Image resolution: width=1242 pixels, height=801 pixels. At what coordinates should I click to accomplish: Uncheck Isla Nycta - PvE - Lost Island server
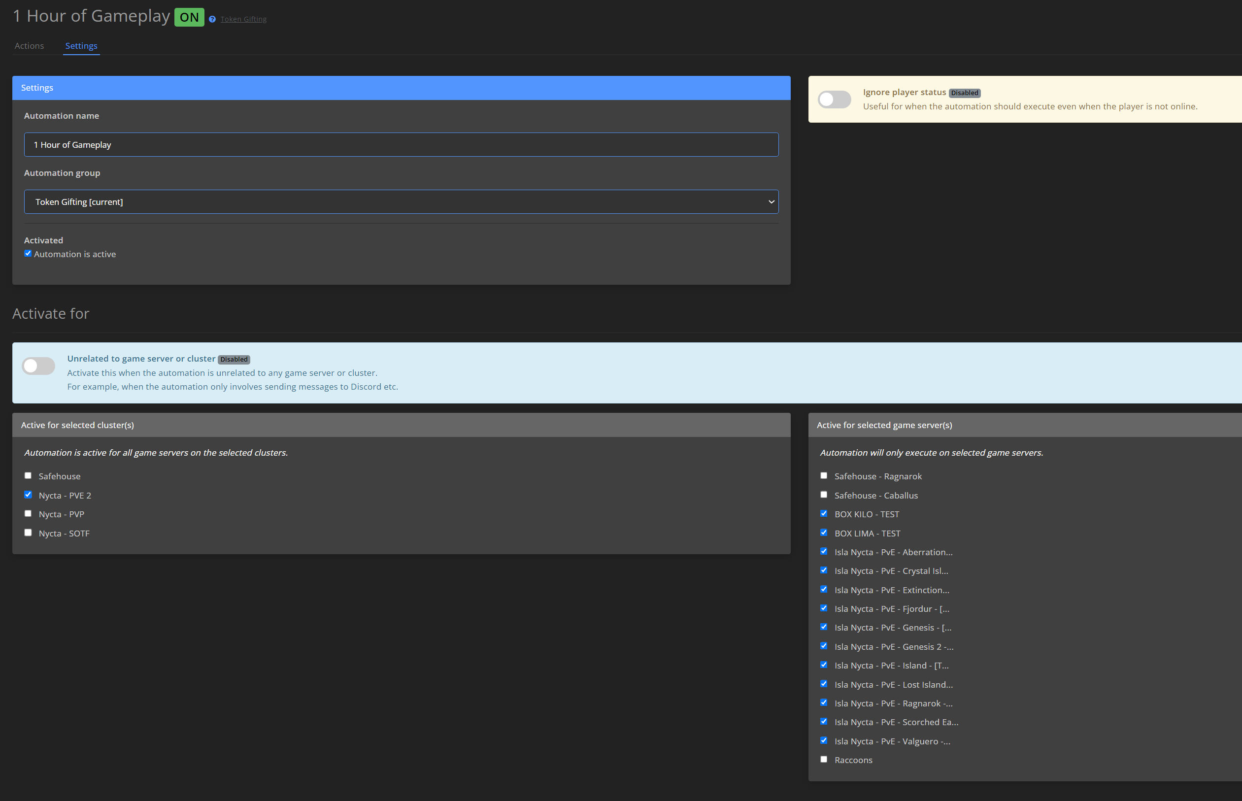(824, 683)
